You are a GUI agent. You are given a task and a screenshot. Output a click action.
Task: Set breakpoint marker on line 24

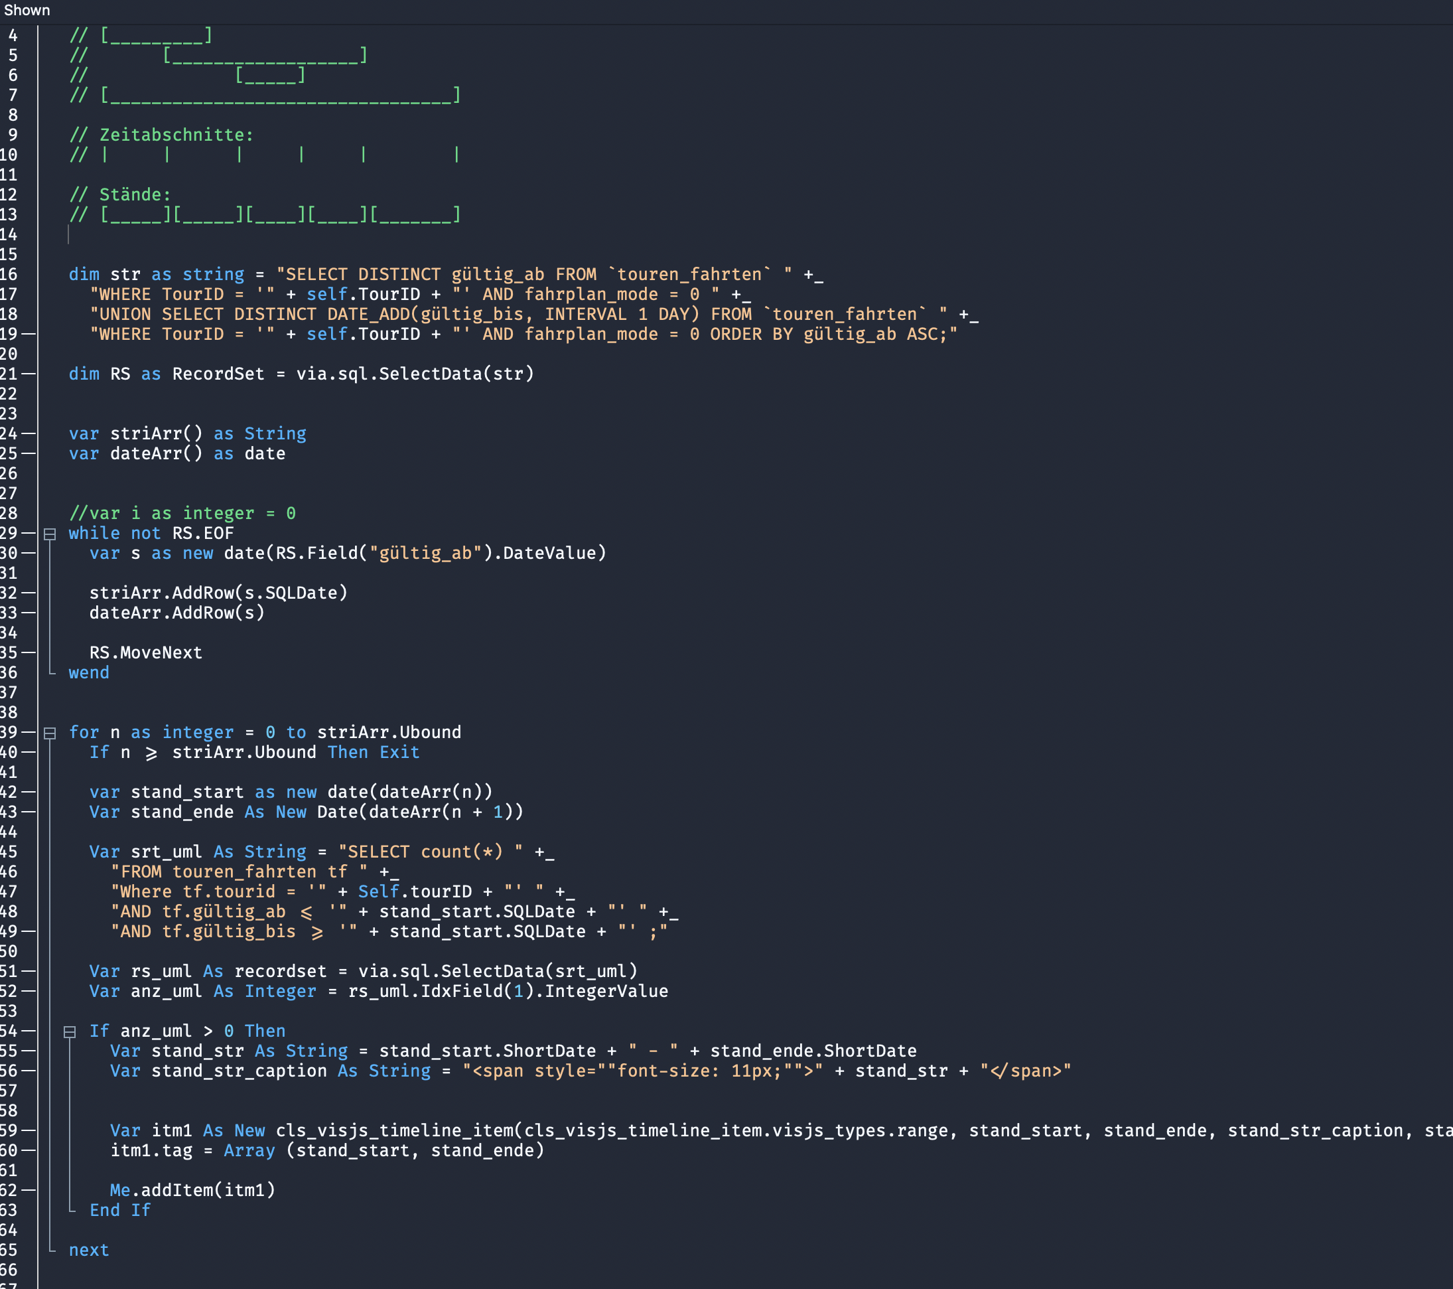[x=29, y=433]
